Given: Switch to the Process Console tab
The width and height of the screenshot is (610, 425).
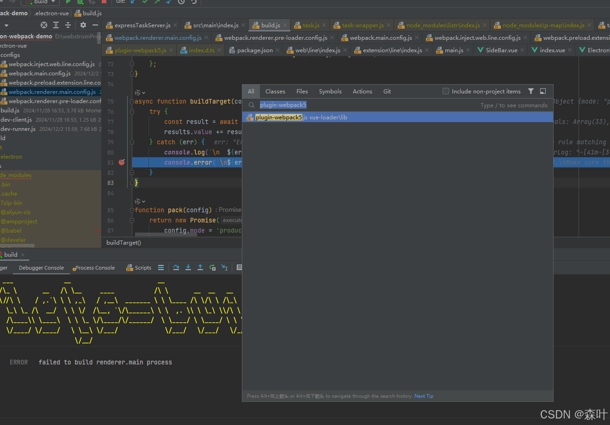Looking at the screenshot, I should (x=95, y=268).
